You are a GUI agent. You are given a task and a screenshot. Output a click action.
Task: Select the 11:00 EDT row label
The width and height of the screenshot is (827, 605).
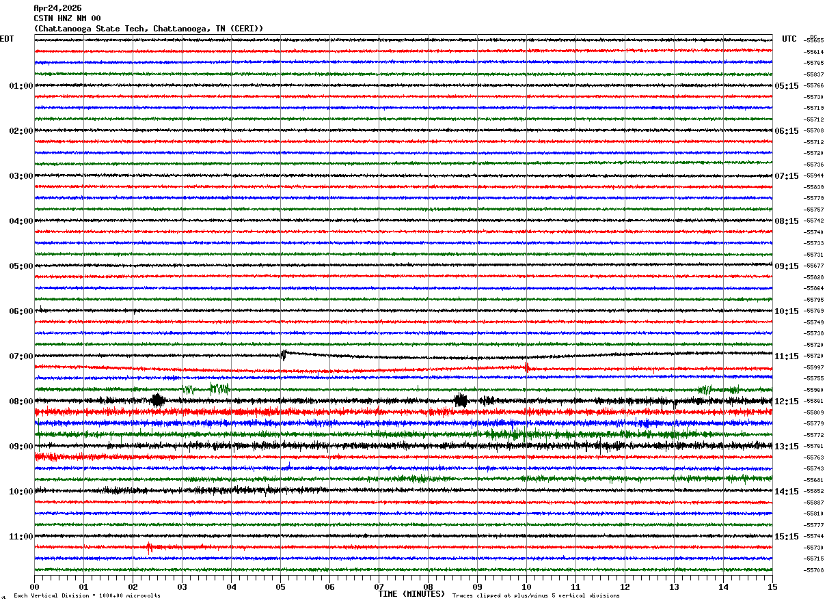click(21, 537)
